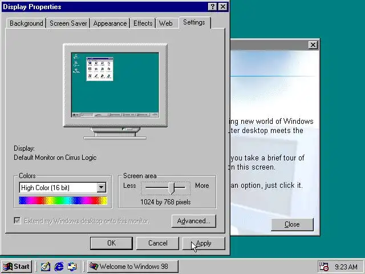
Task: Close Welcome window with X button
Action: click(313, 45)
